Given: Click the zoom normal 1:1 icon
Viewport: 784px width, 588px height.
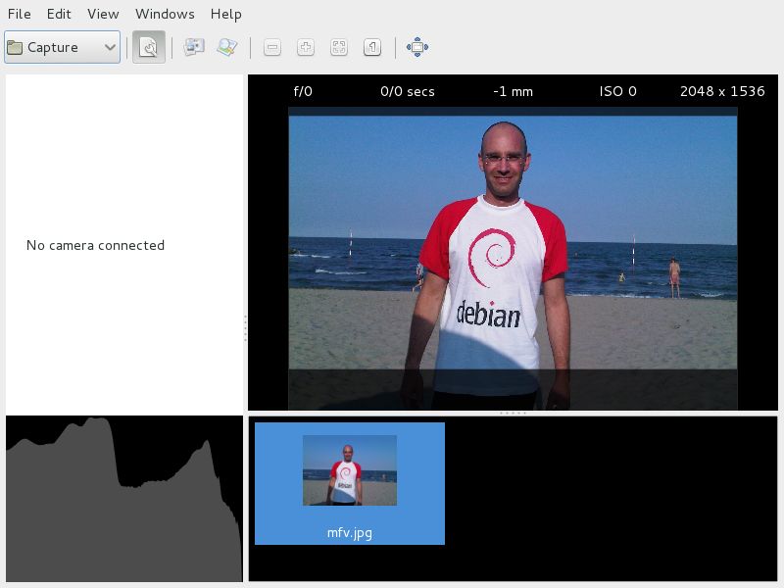Looking at the screenshot, I should tap(372, 47).
